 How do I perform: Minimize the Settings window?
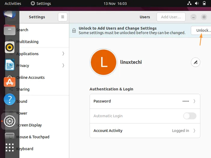[193, 17]
